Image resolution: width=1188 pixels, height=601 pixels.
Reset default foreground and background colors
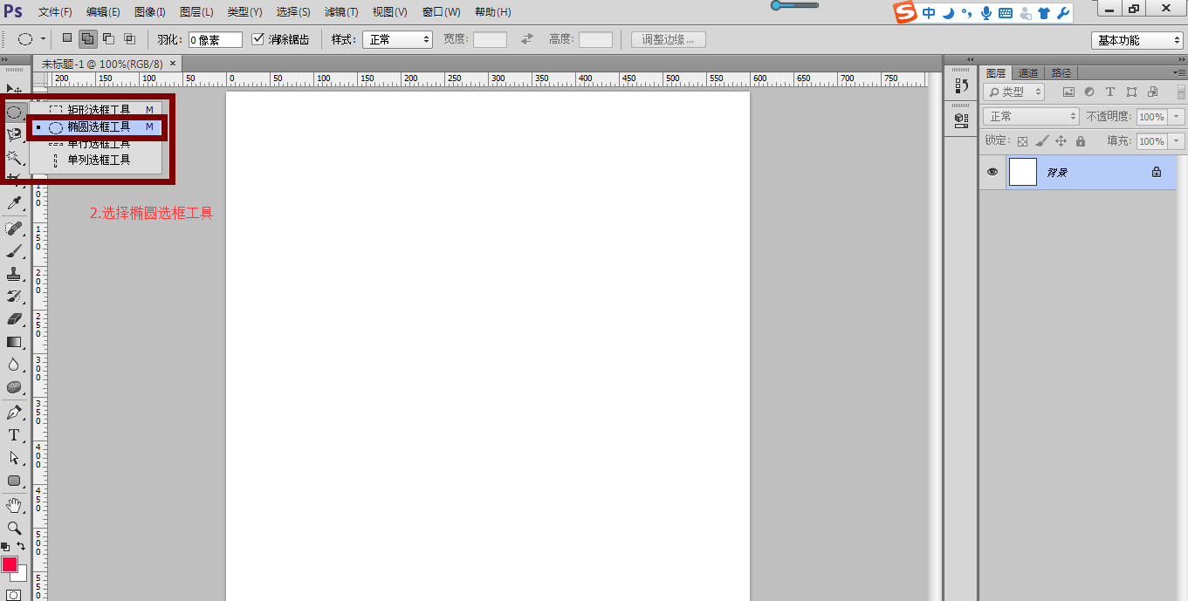tap(5, 547)
